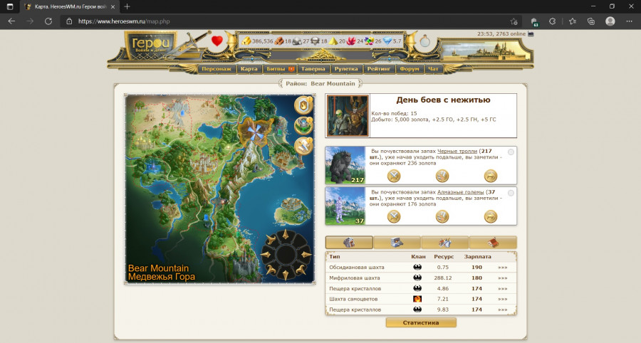This screenshot has height=343, width=641.
Task: Attack Алмазные големы with crossed swords icon
Action: pos(394,216)
